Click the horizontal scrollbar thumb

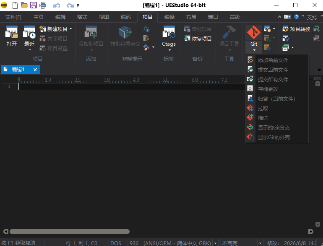(x=70, y=232)
